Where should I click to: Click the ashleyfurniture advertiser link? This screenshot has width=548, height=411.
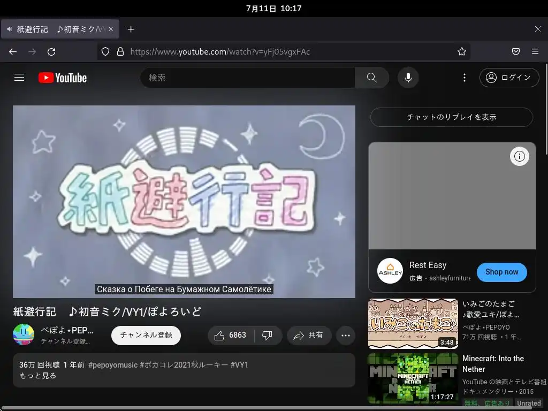(450, 278)
